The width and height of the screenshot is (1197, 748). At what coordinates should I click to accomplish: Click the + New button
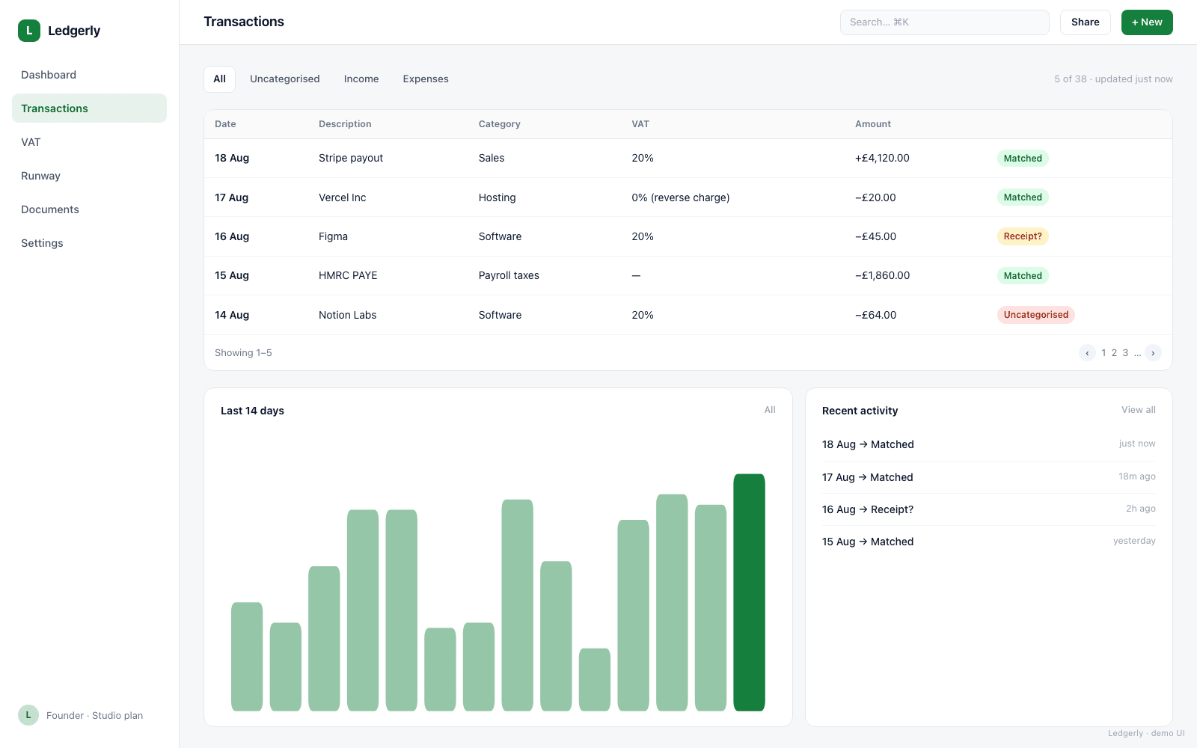[x=1147, y=22]
